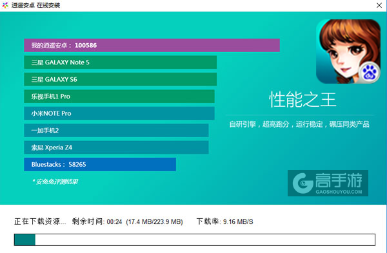Select the 一加手机2 bar
Screen dimensions: 387x253
coord(116,130)
